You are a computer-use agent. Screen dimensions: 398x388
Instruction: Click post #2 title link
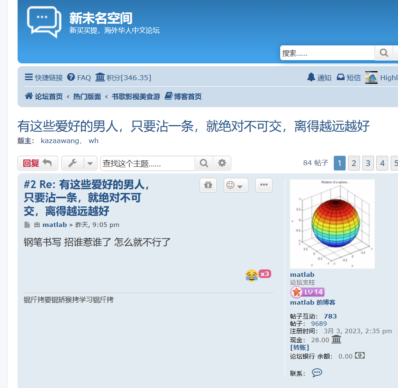pos(87,197)
